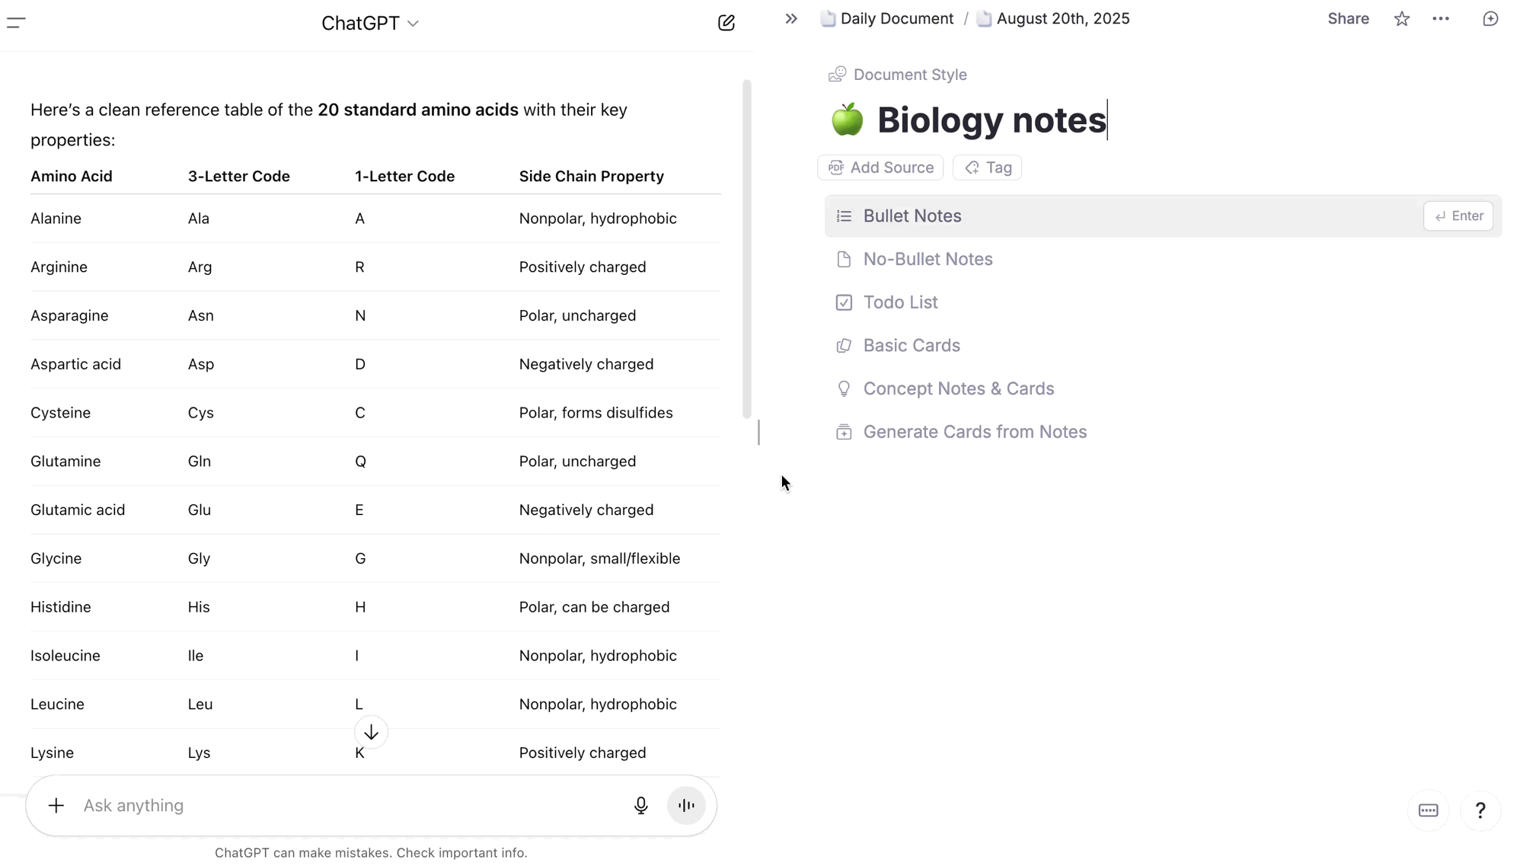Select the Todo List style option
The width and height of the screenshot is (1523, 866).
(900, 302)
